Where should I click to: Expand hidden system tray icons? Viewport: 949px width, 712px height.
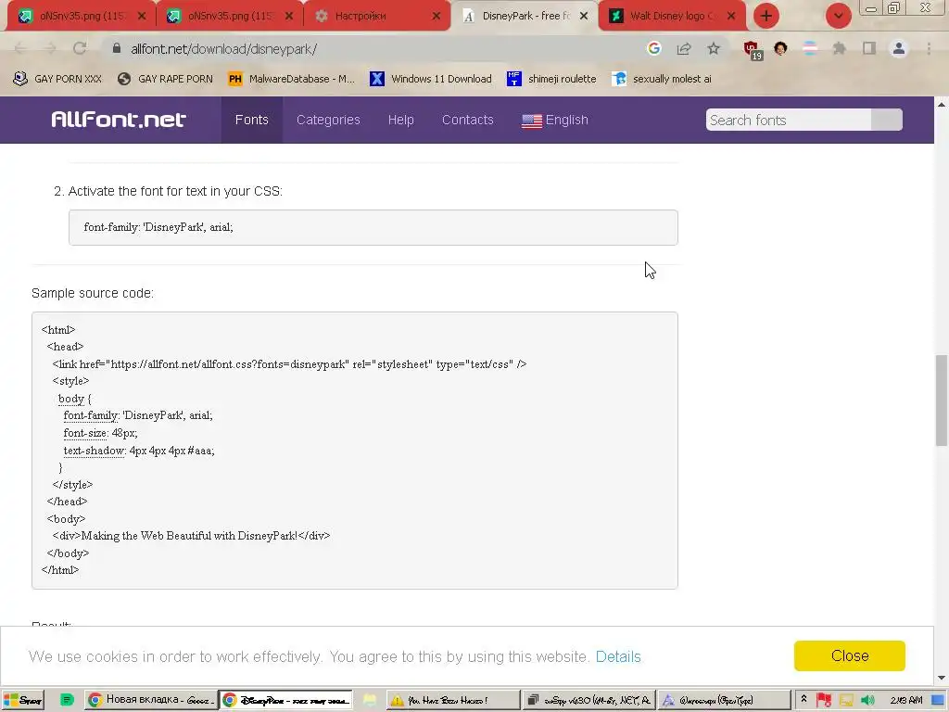(x=803, y=699)
